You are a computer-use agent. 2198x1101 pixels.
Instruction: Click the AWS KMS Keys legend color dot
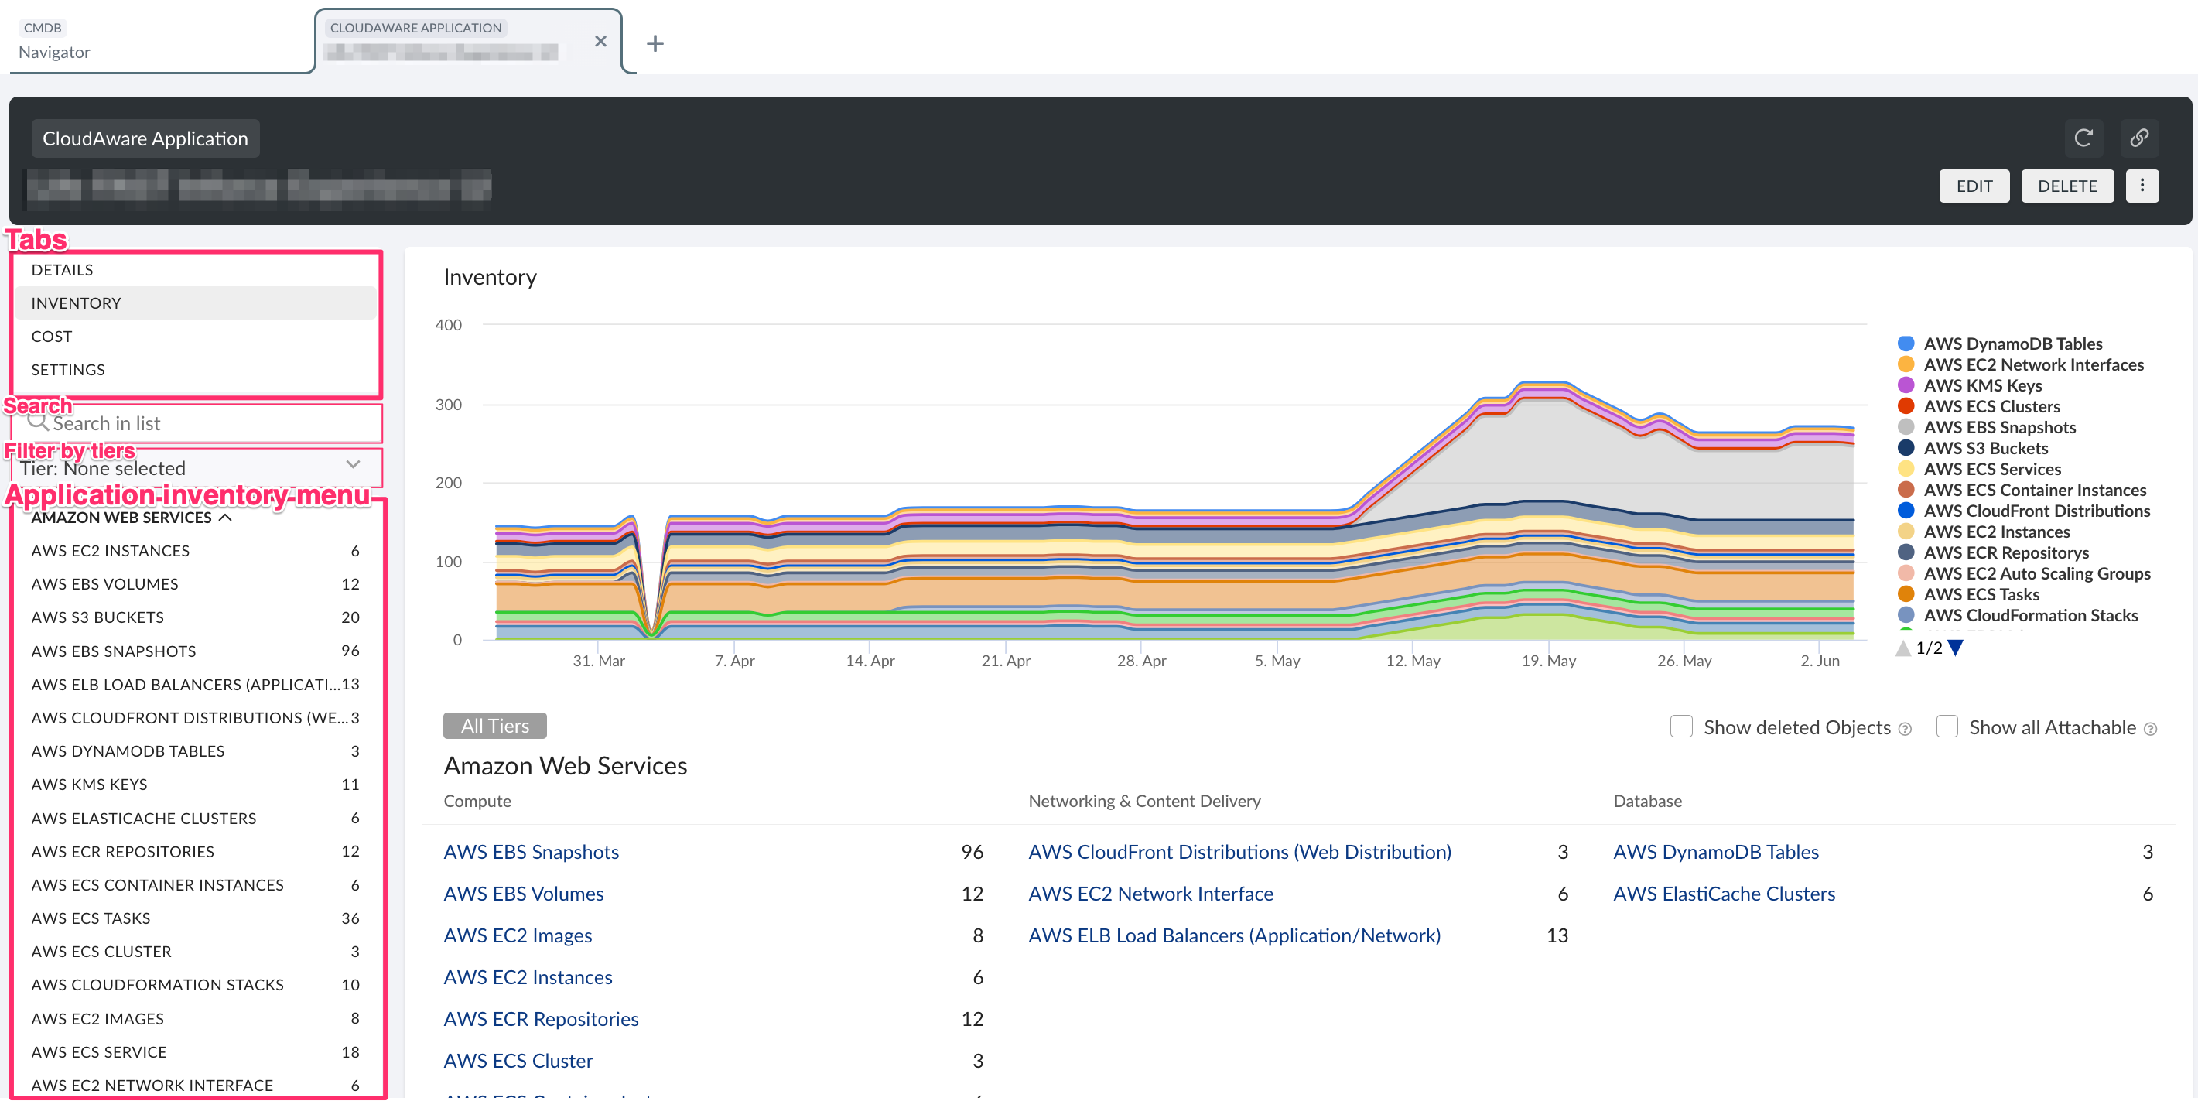pos(1907,385)
